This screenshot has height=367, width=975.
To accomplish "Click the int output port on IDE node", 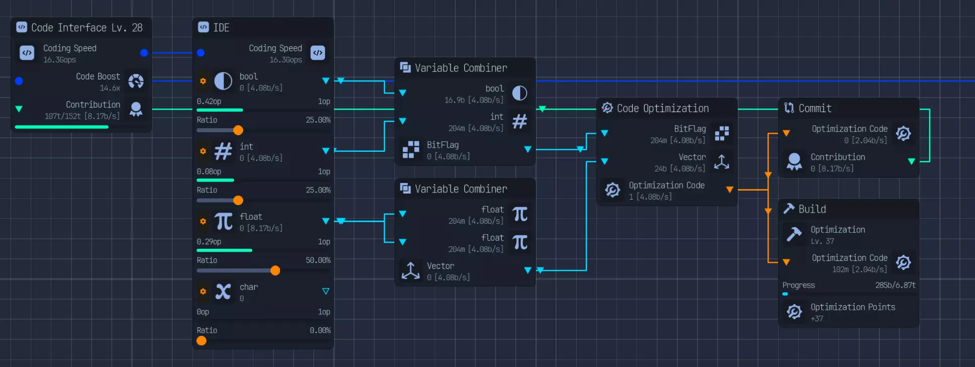I will [326, 151].
